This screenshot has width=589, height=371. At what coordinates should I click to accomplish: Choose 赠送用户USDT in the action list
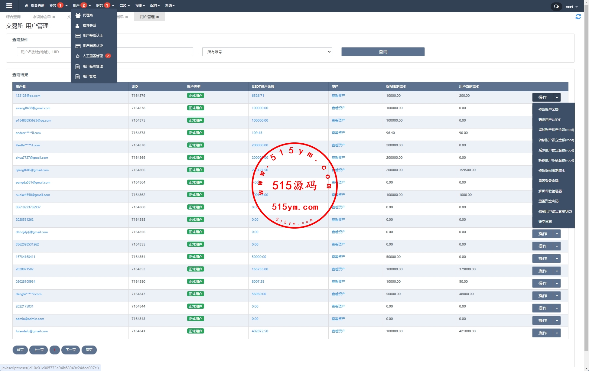549,120
